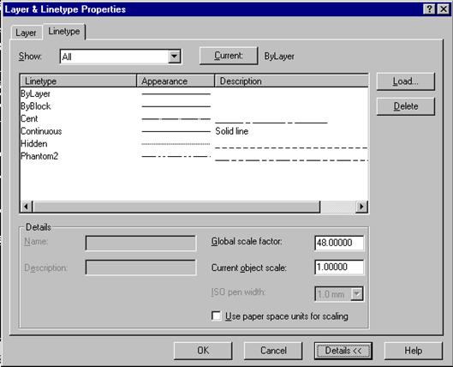Click the OK button
Viewport: 453px width, 367px height.
pos(203,351)
